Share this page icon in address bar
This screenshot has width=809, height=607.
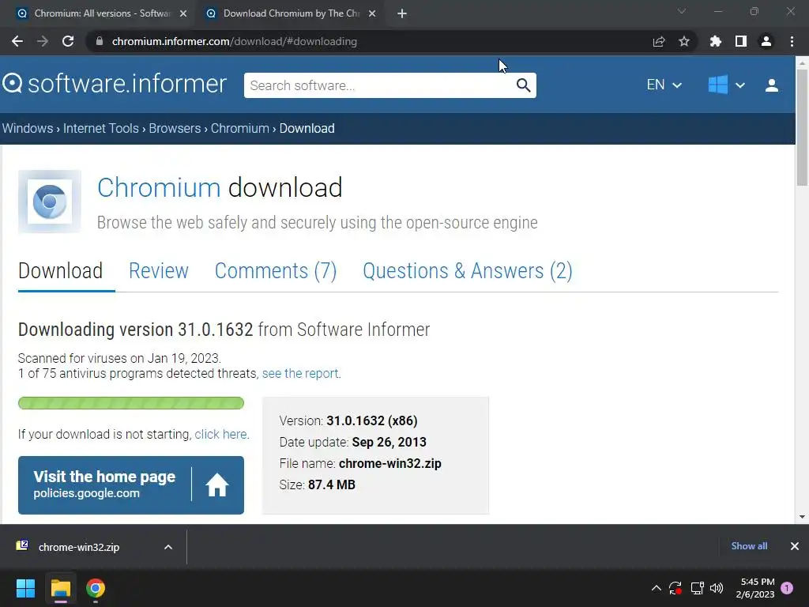click(x=659, y=41)
